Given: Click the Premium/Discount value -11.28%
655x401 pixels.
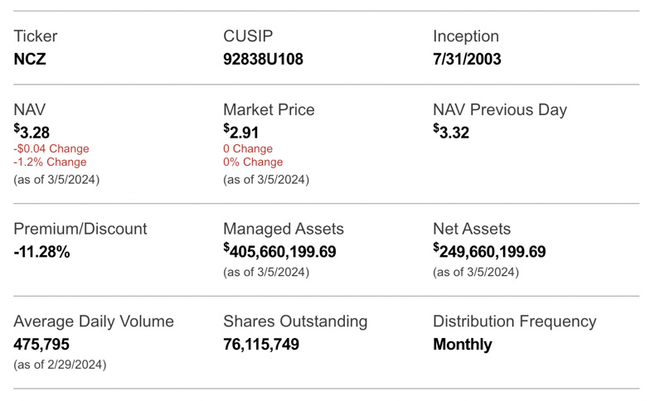Looking at the screenshot, I should coord(41,252).
